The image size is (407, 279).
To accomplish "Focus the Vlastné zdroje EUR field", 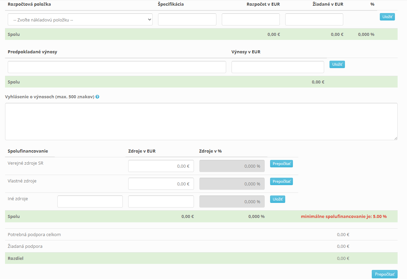I will click(x=161, y=184).
